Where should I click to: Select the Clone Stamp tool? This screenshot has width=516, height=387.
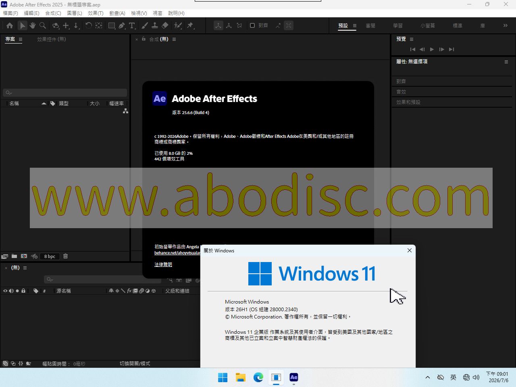[155, 25]
